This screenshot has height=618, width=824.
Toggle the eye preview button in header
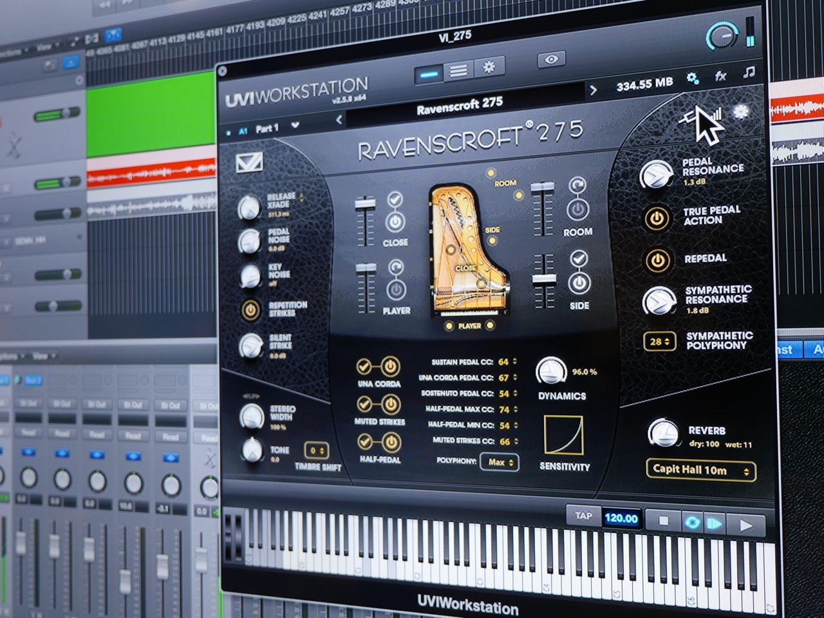click(x=551, y=60)
